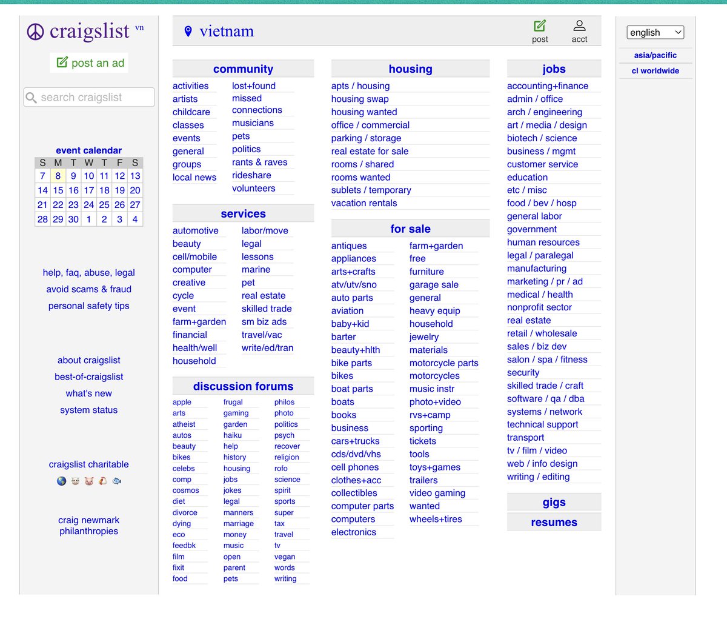The width and height of the screenshot is (727, 639).
Task: Select day 8 in event calendar
Action: [58, 176]
